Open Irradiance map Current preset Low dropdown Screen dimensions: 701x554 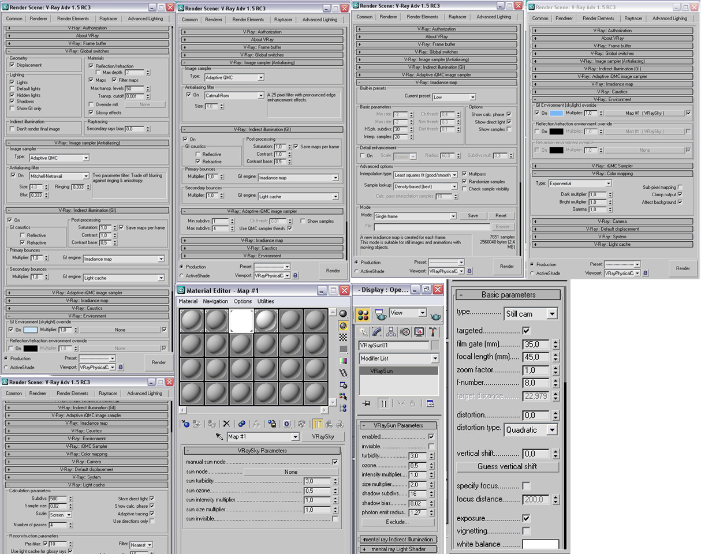[454, 97]
